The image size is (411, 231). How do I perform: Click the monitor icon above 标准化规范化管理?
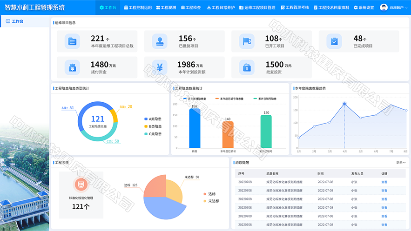click(x=81, y=185)
